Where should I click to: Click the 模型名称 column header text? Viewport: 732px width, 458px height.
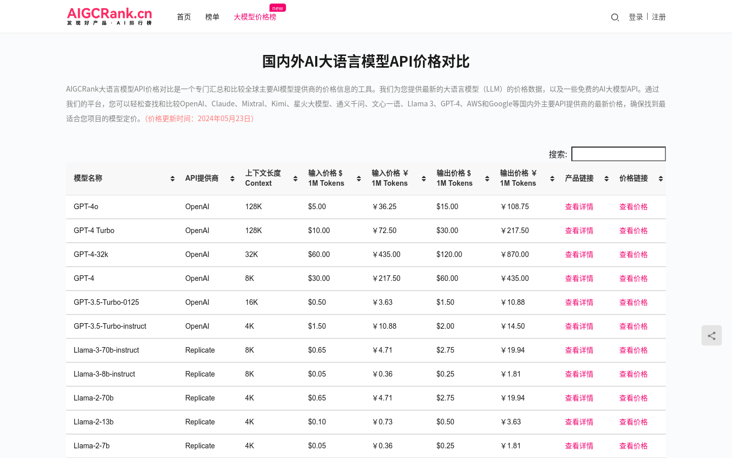pos(88,179)
